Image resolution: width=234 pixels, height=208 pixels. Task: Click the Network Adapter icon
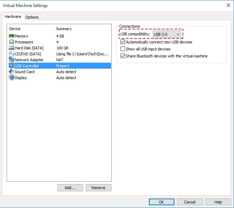pyautogui.click(x=11, y=60)
